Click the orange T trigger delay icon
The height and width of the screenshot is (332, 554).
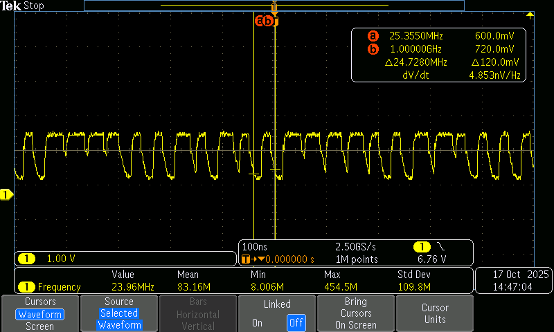246,259
